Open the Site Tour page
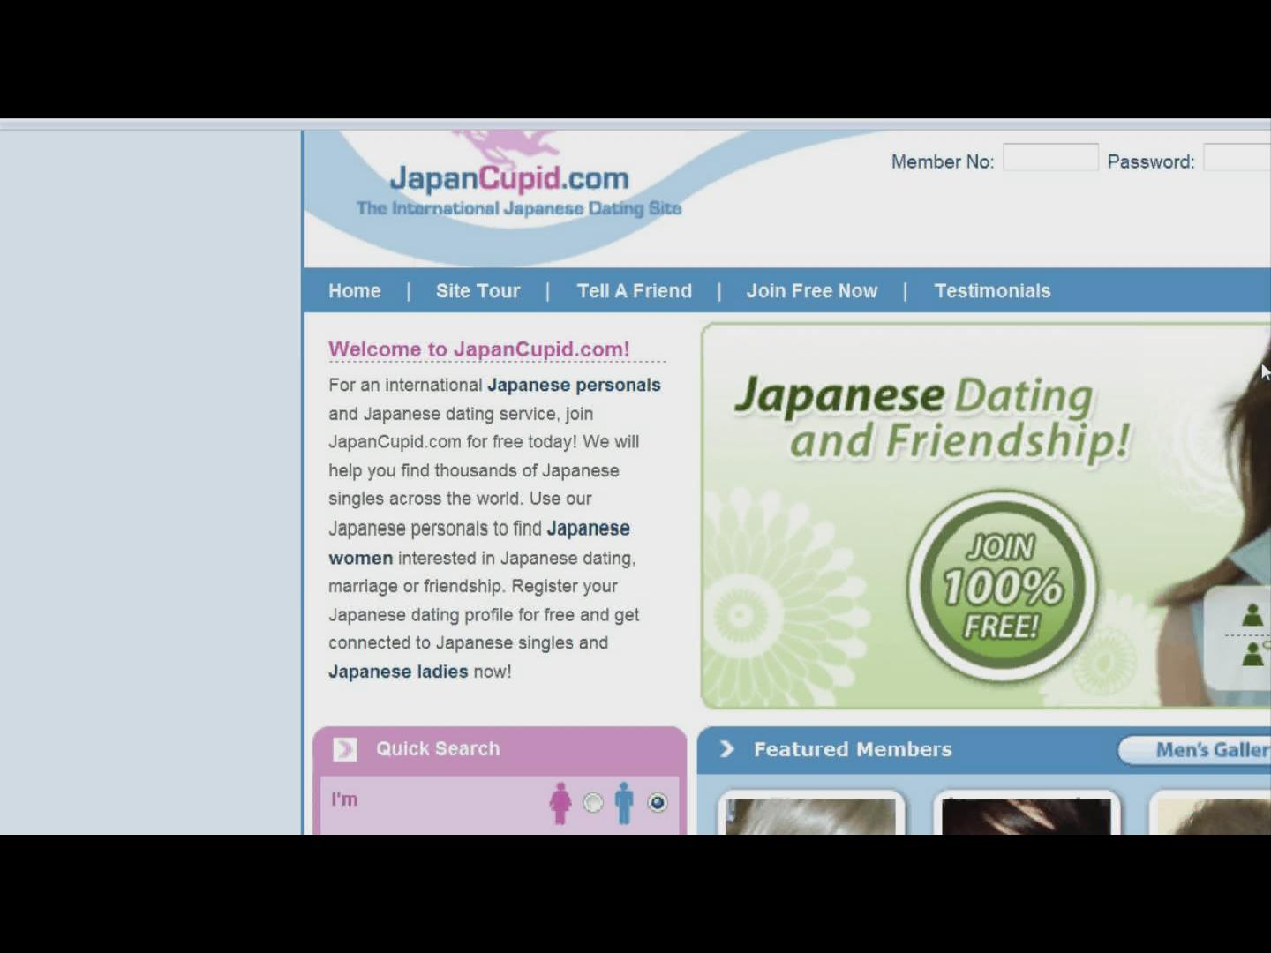This screenshot has width=1271, height=953. [478, 291]
